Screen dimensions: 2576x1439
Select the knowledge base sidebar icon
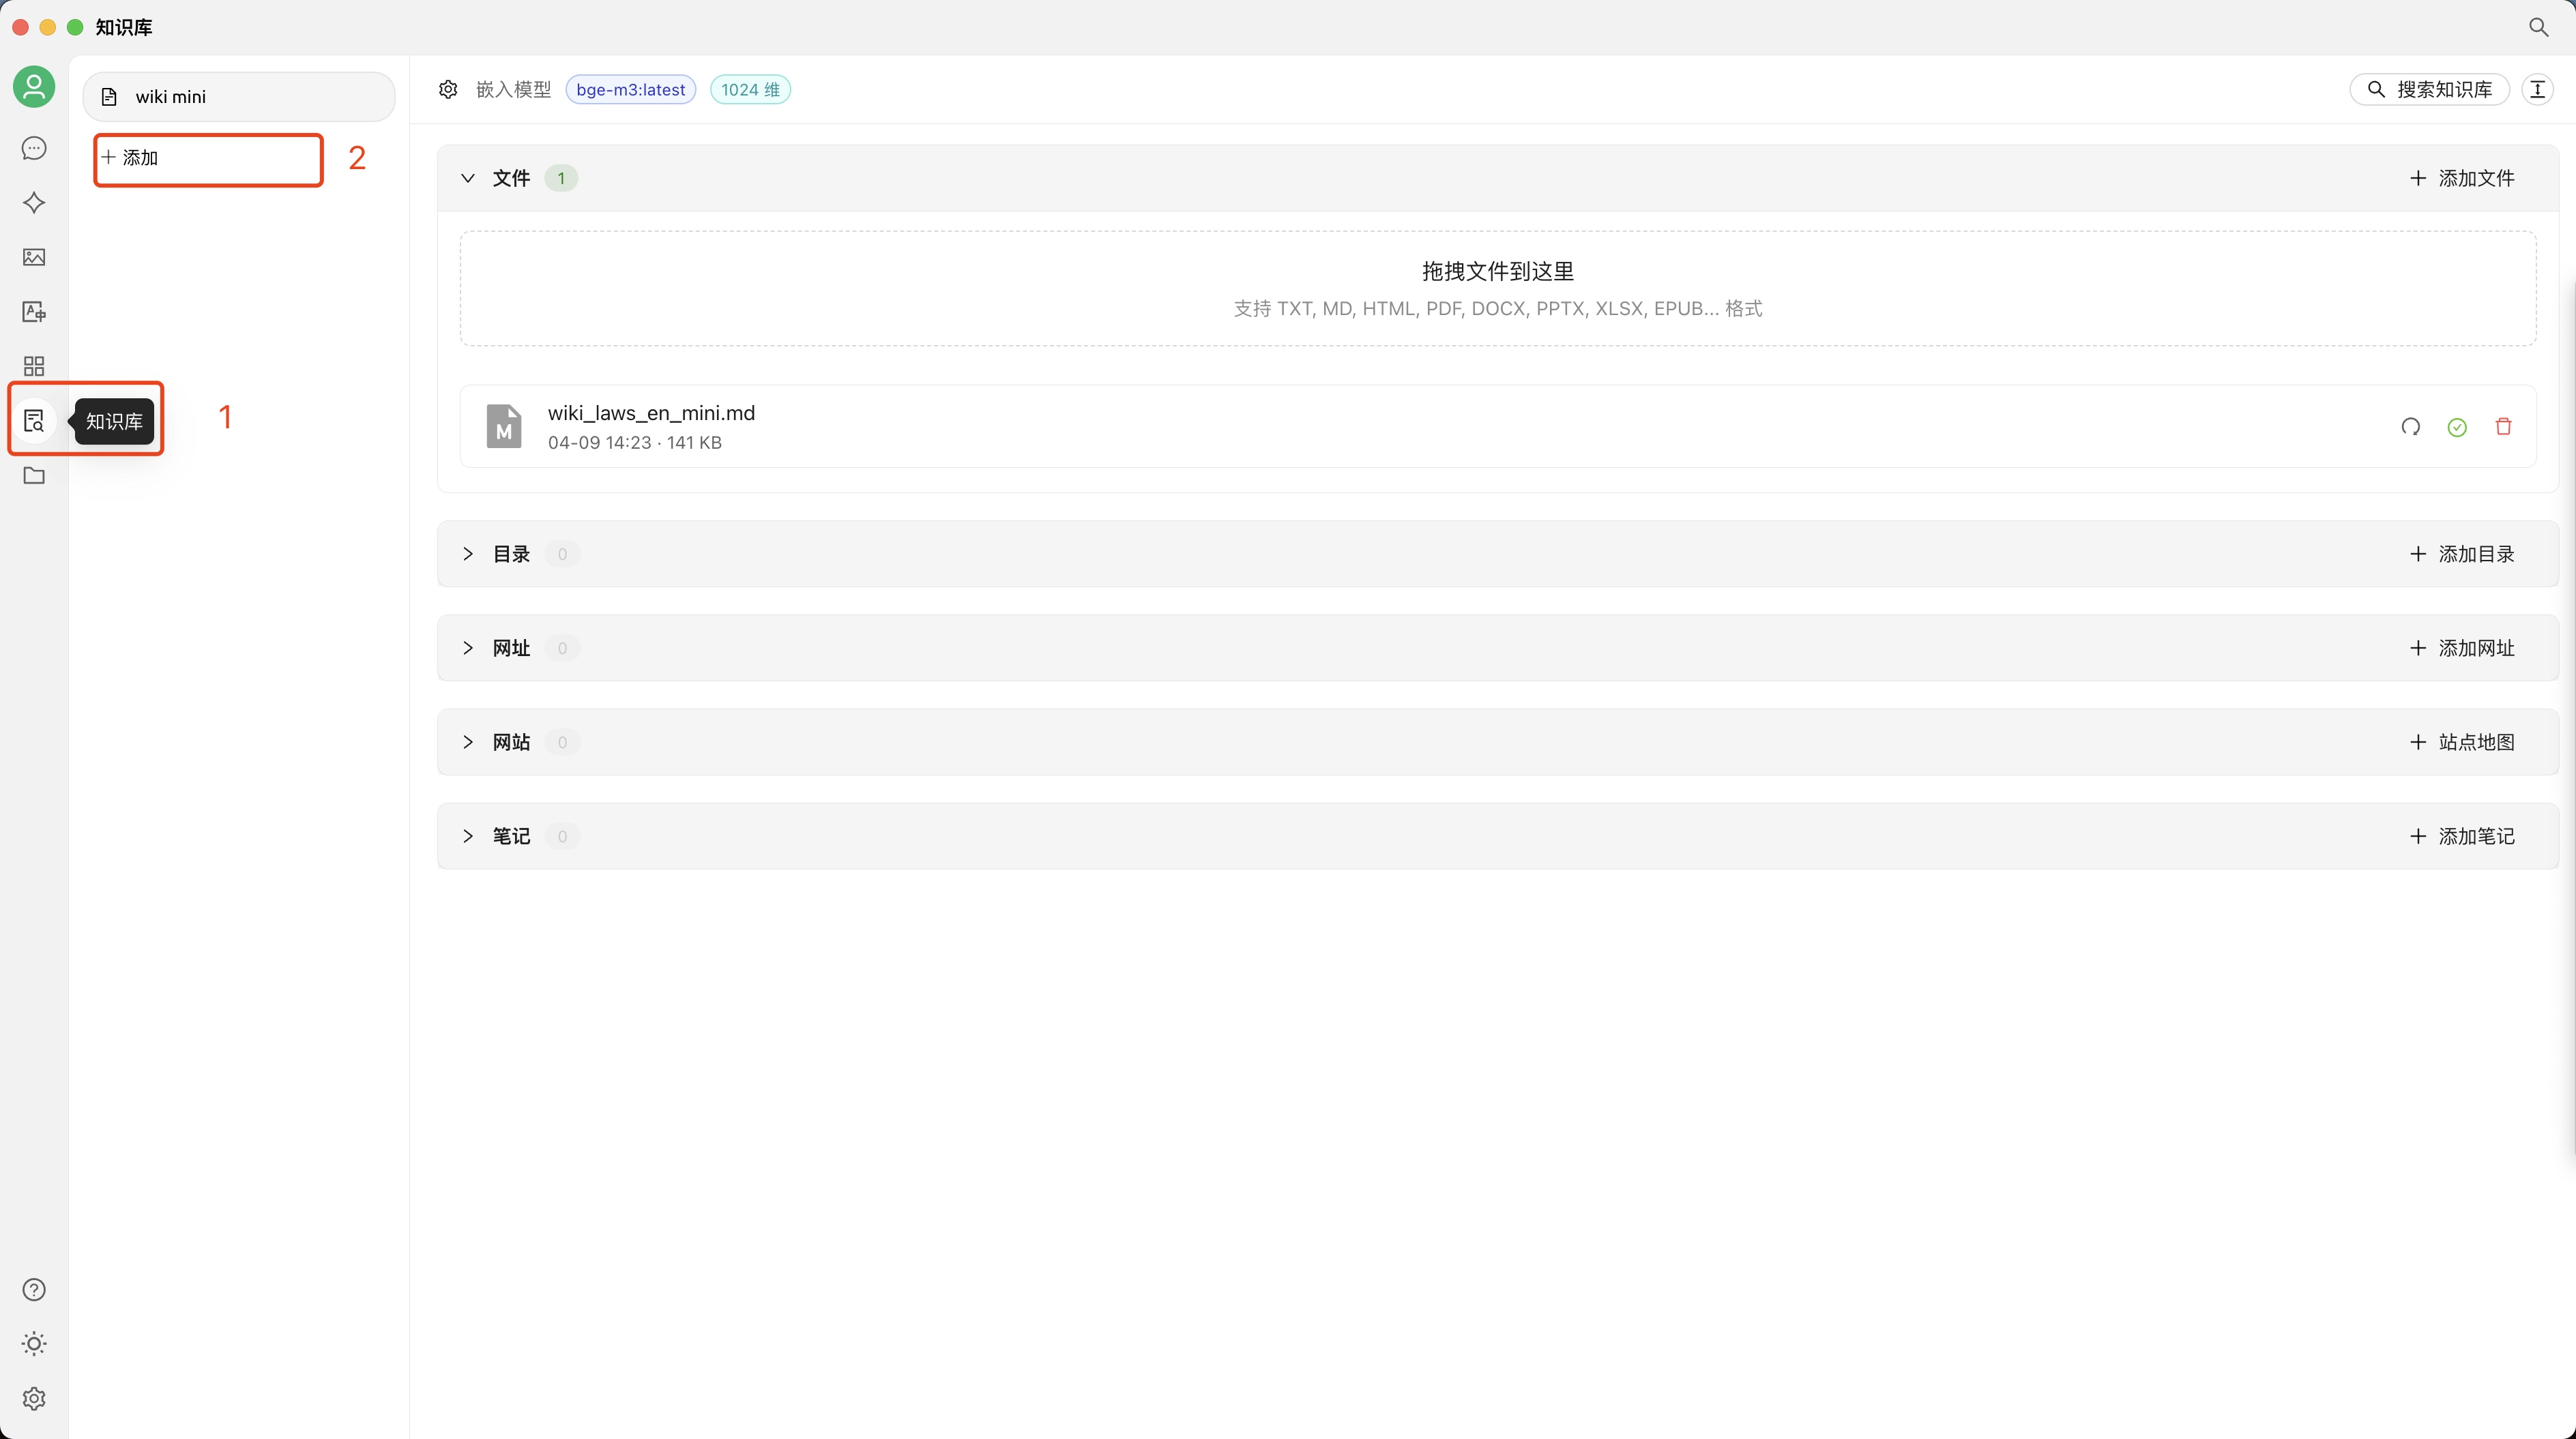34,421
